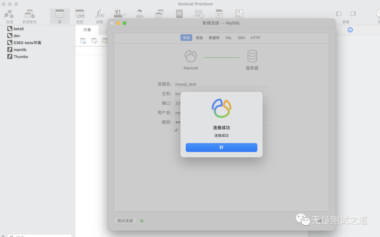Expand the Others tools dropdown arrow
Viewport: 380px width, 237px height.
point(125,14)
